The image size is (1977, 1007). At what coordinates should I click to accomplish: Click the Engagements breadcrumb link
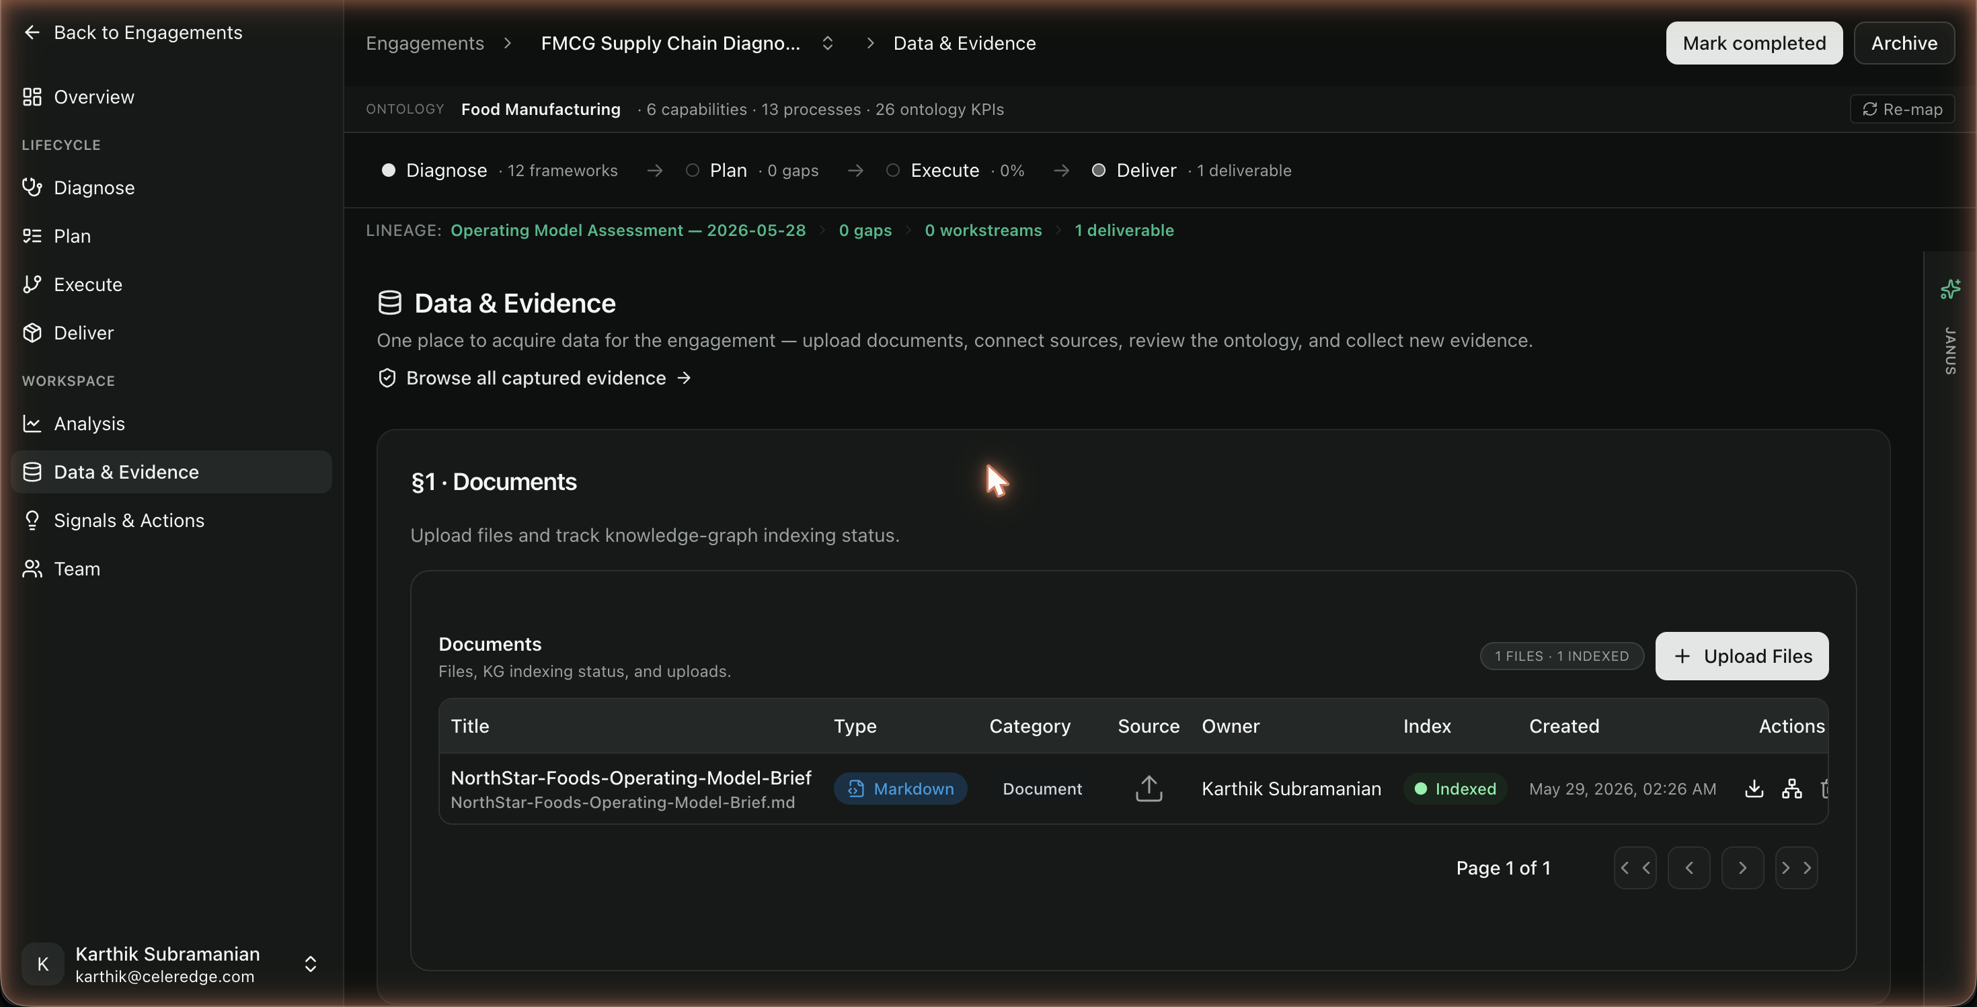pyautogui.click(x=424, y=43)
